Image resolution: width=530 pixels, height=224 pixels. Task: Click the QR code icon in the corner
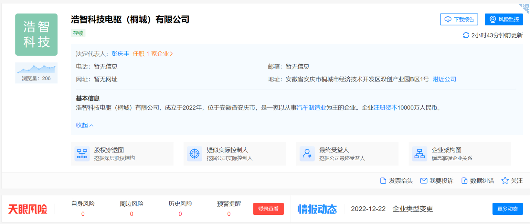pyautogui.click(x=524, y=8)
